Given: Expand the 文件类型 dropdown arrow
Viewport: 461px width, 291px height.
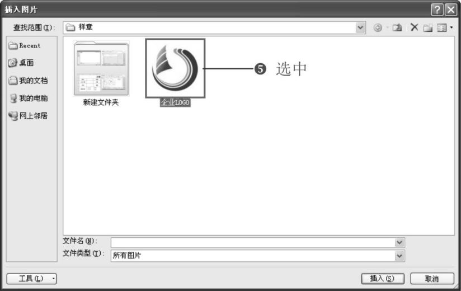Looking at the screenshot, I should click(x=399, y=255).
